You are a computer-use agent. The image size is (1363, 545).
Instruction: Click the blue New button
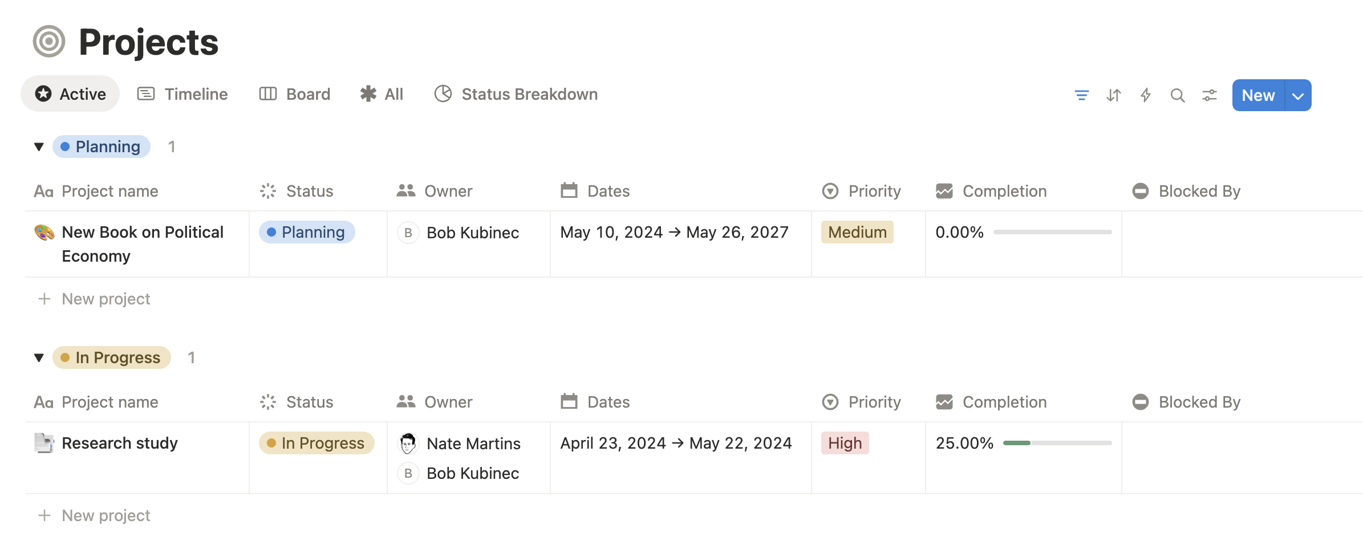(1258, 96)
